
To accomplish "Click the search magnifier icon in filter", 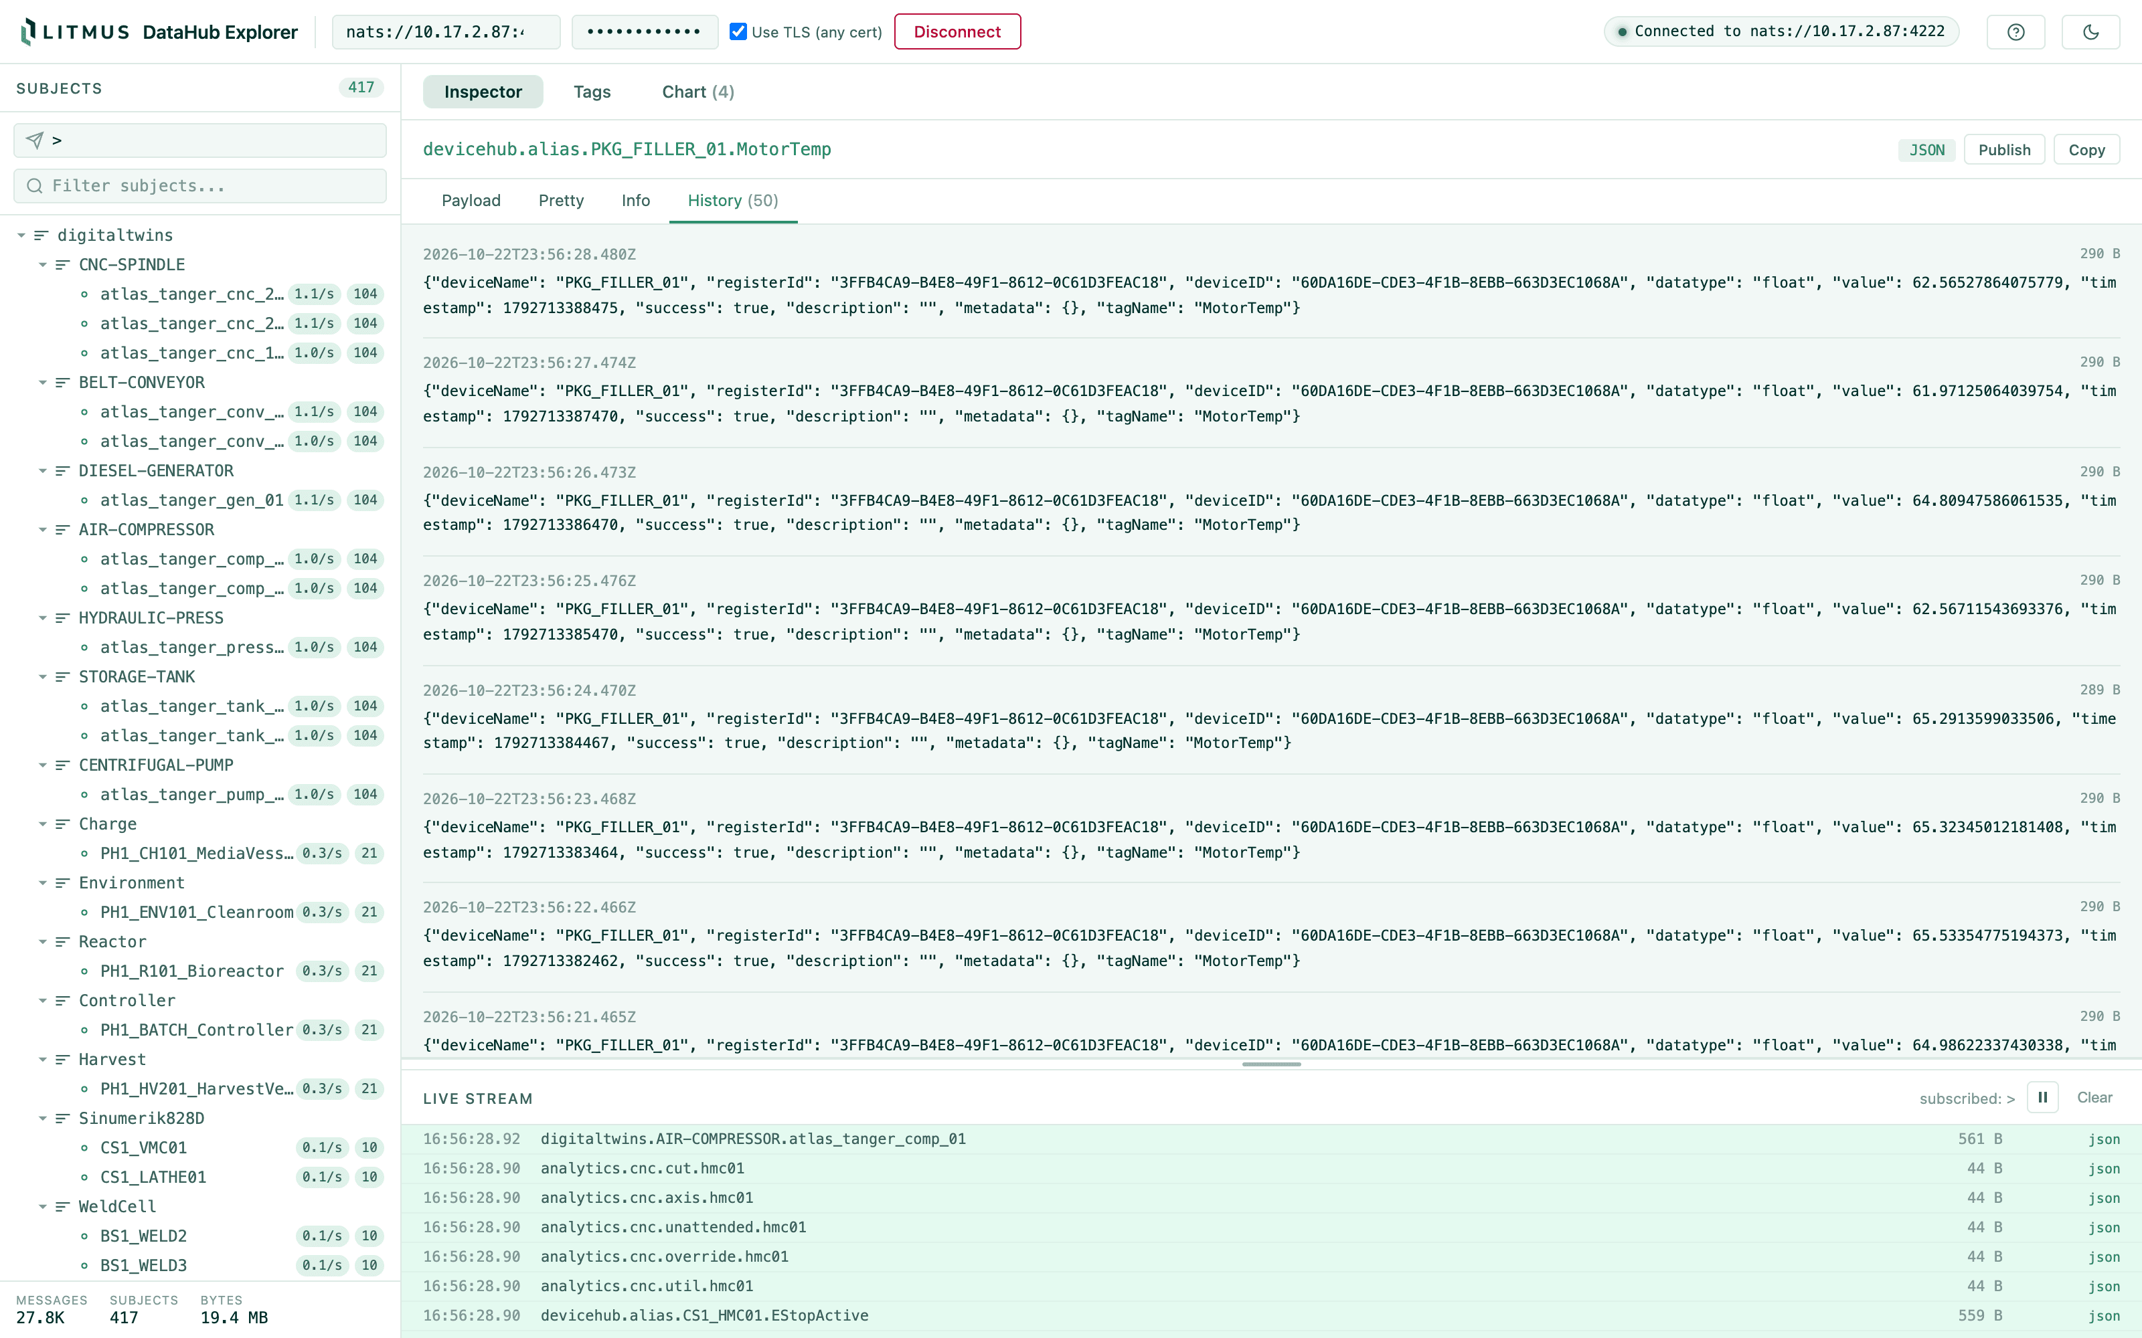I will coord(35,186).
